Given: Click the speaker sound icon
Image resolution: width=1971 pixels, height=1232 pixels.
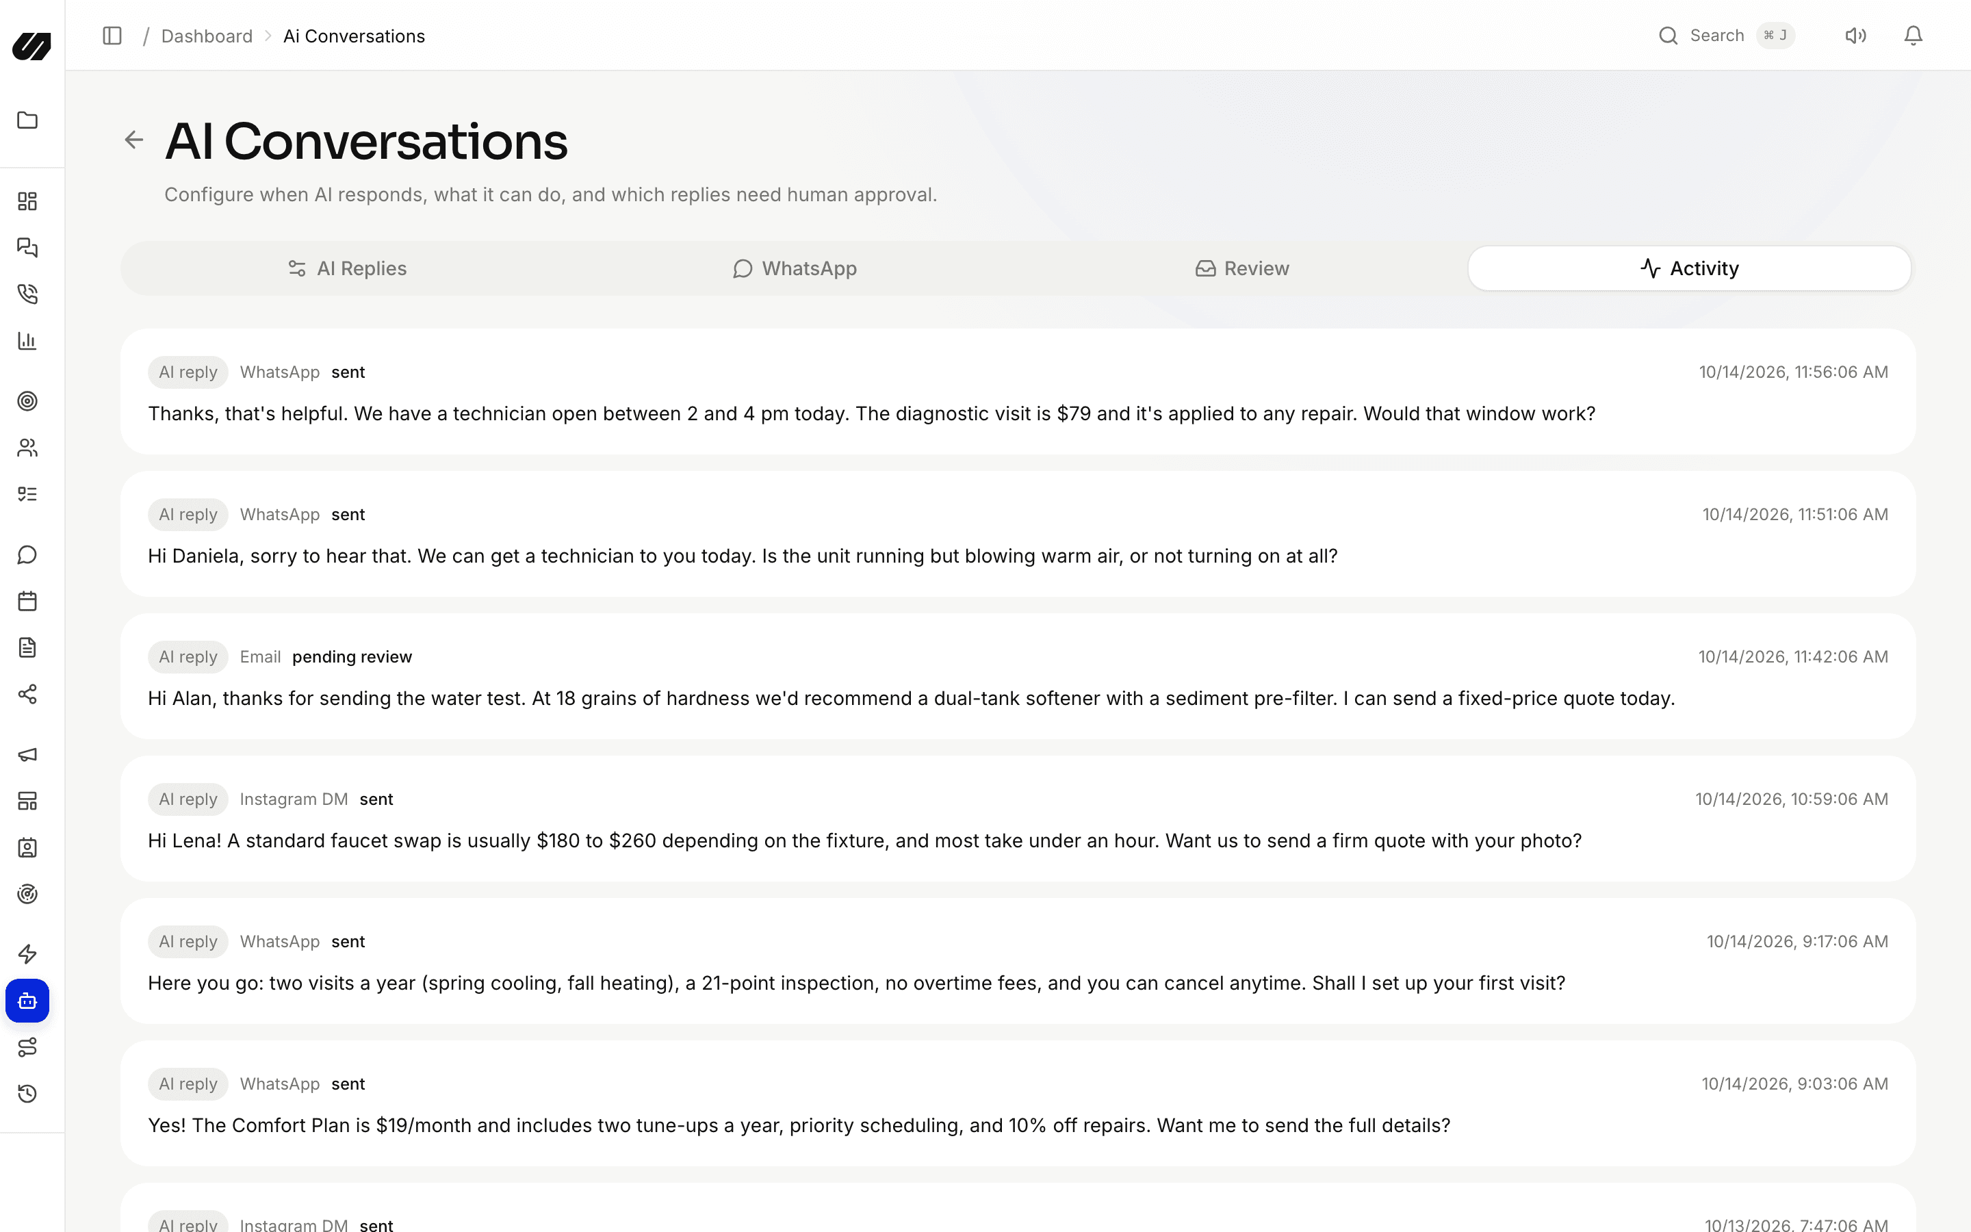Looking at the screenshot, I should (x=1855, y=36).
